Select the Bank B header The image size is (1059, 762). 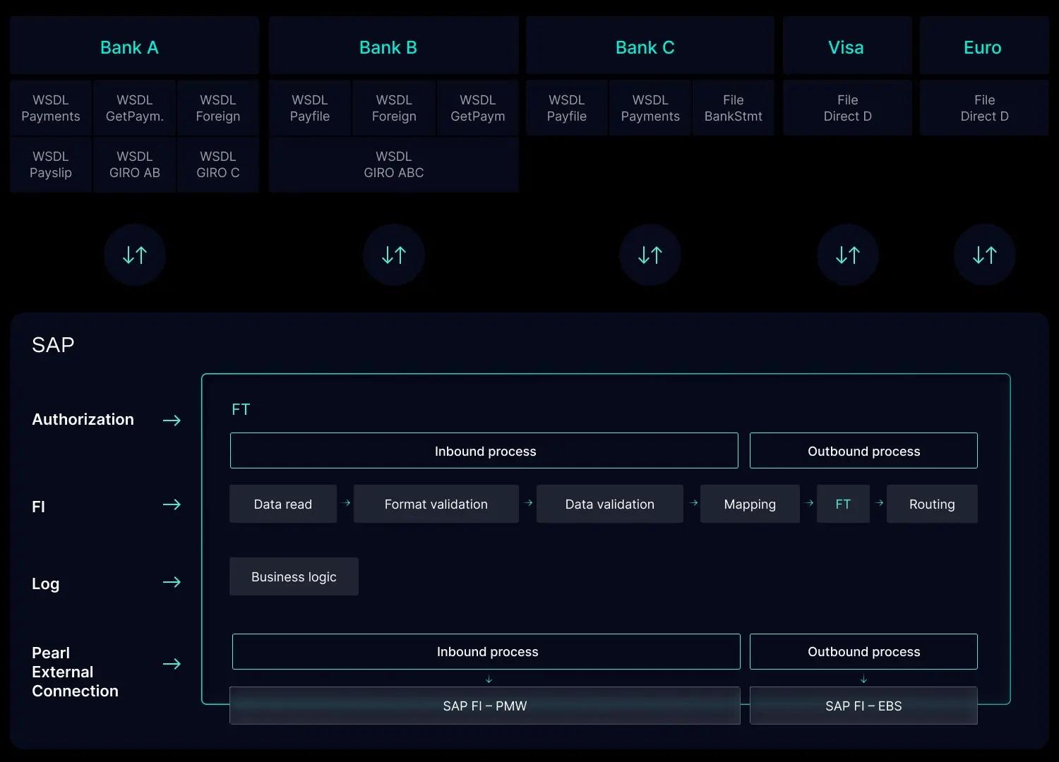(x=393, y=45)
